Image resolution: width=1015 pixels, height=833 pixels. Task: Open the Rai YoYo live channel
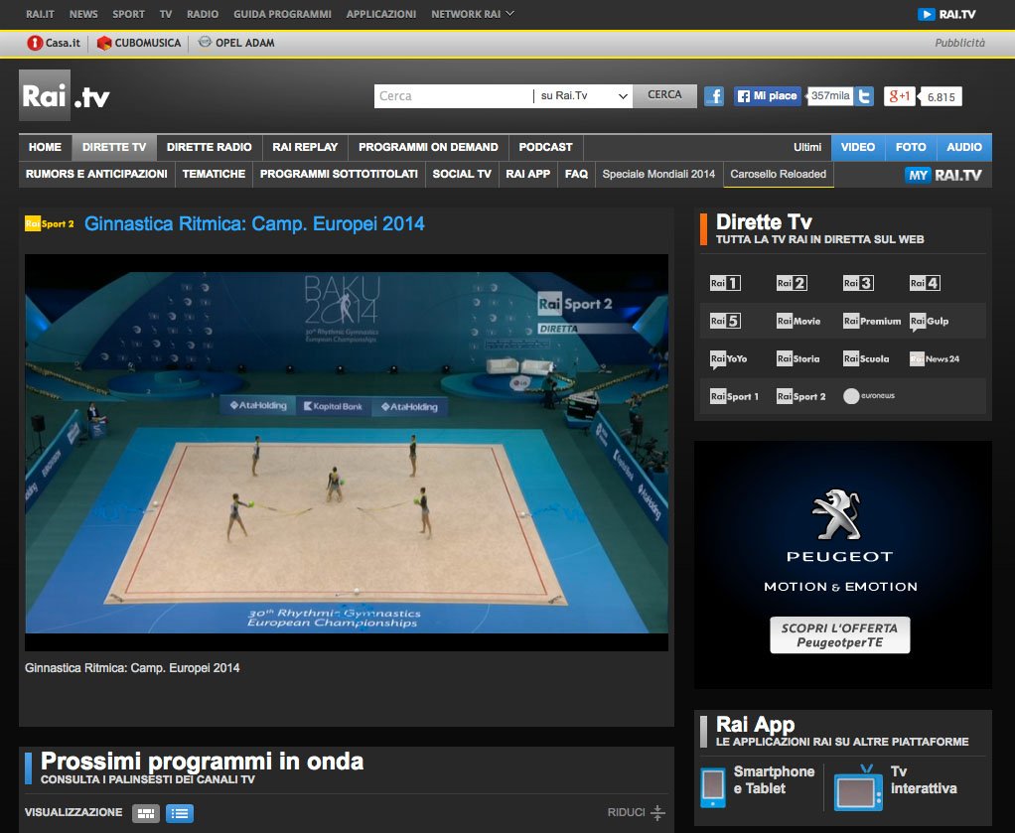pos(729,358)
